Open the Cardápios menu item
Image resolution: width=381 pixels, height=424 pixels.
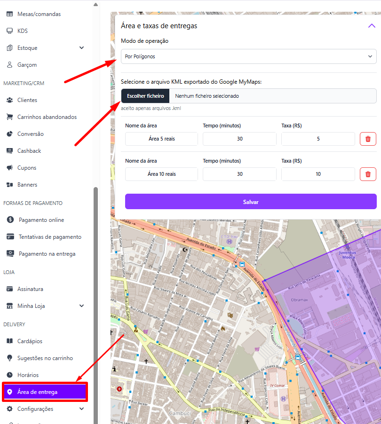click(30, 341)
